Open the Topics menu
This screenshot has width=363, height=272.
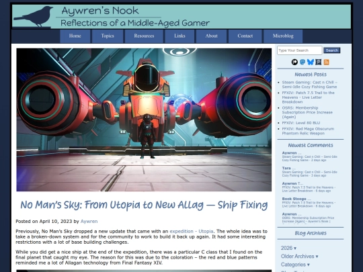coord(108,36)
